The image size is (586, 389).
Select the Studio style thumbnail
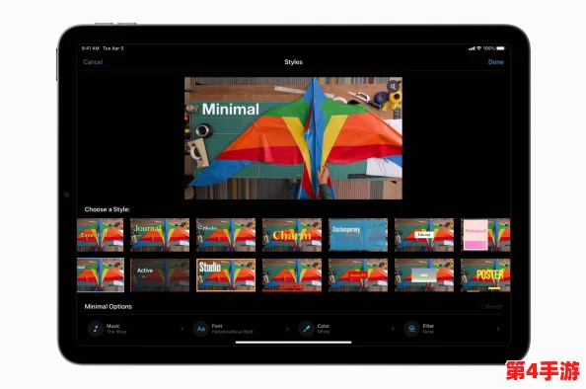(x=226, y=274)
